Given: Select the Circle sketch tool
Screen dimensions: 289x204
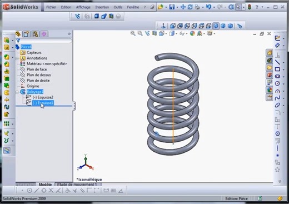Looking at the screenshot, I should [277, 83].
